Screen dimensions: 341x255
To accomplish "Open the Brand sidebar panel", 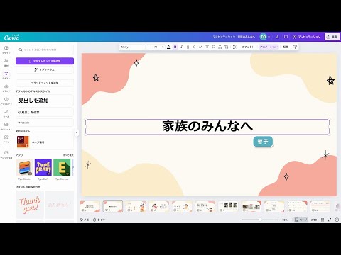I will click(6, 88).
